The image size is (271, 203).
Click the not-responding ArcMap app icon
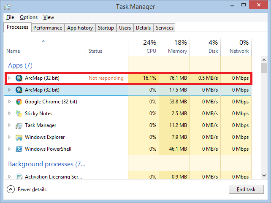click(19, 78)
